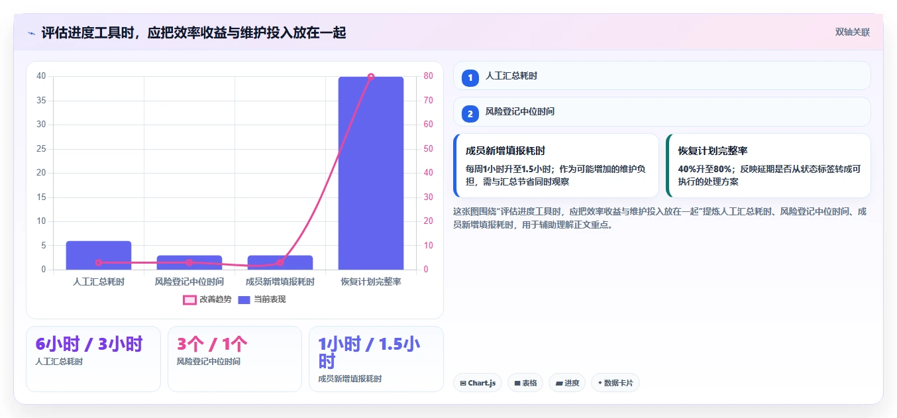
Task: Click the 数据卡片 tag chip
Action: pos(615,383)
